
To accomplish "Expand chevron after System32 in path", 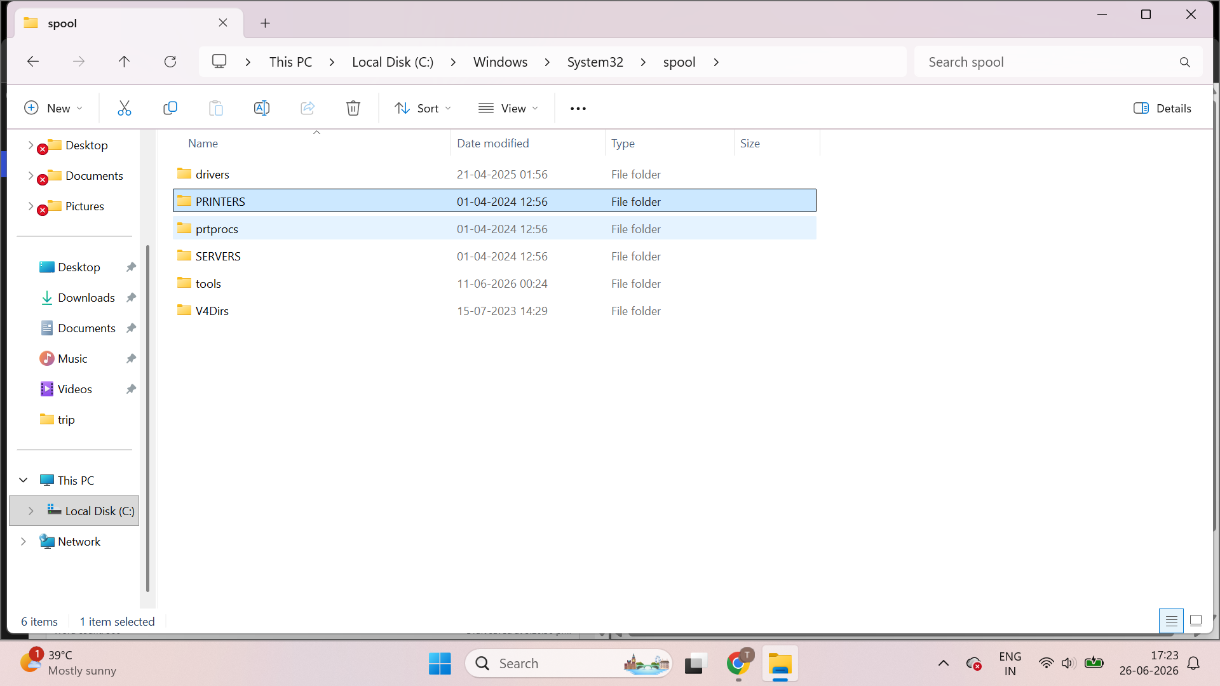I will point(643,62).
